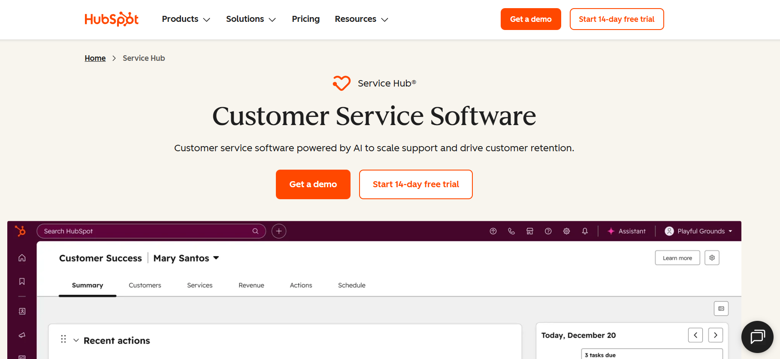Click the sidebar megaphone marketing icon
780x359 pixels.
[22, 335]
